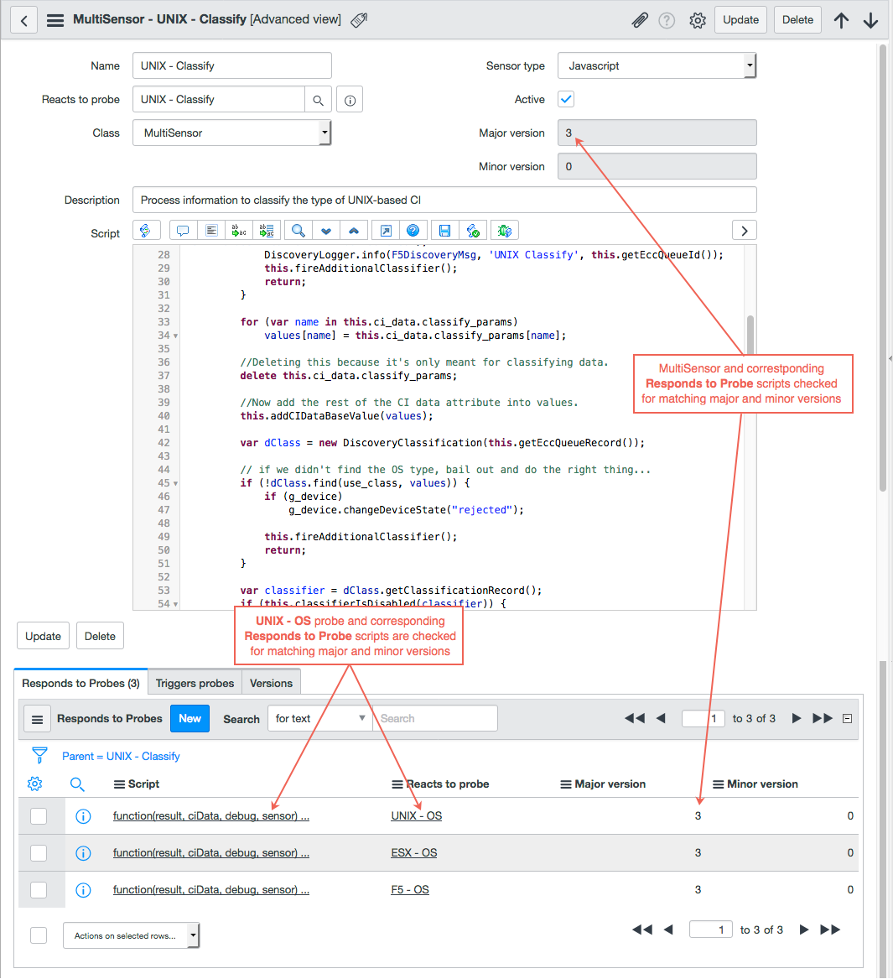Preview the UNIX - OS row info icon
Screen dimensions: 893x979
pos(83,816)
